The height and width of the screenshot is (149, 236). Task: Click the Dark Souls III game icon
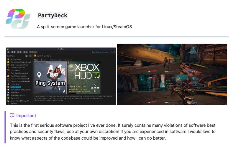point(8,70)
